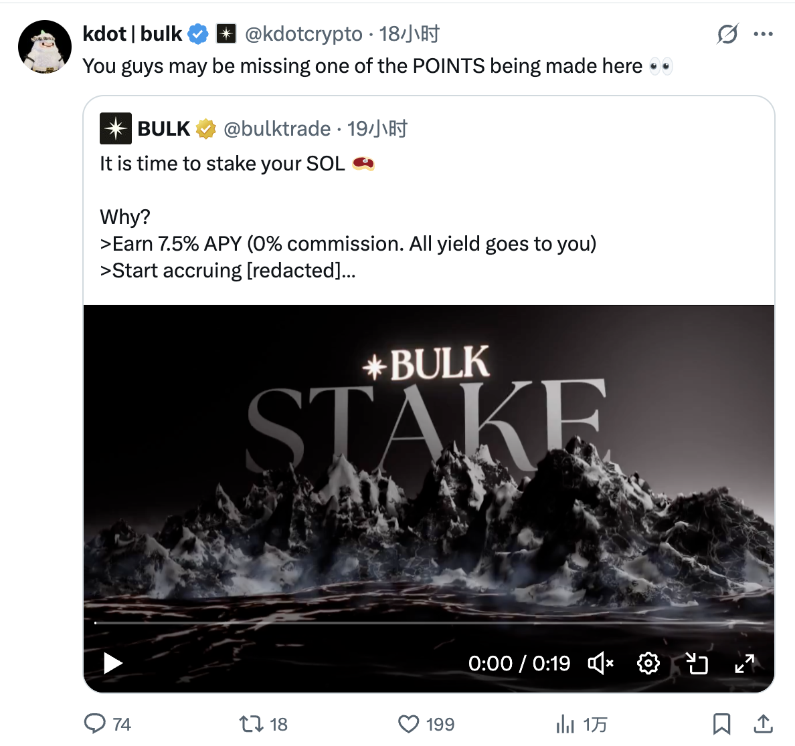Click the Grok icon on the post

(x=727, y=33)
